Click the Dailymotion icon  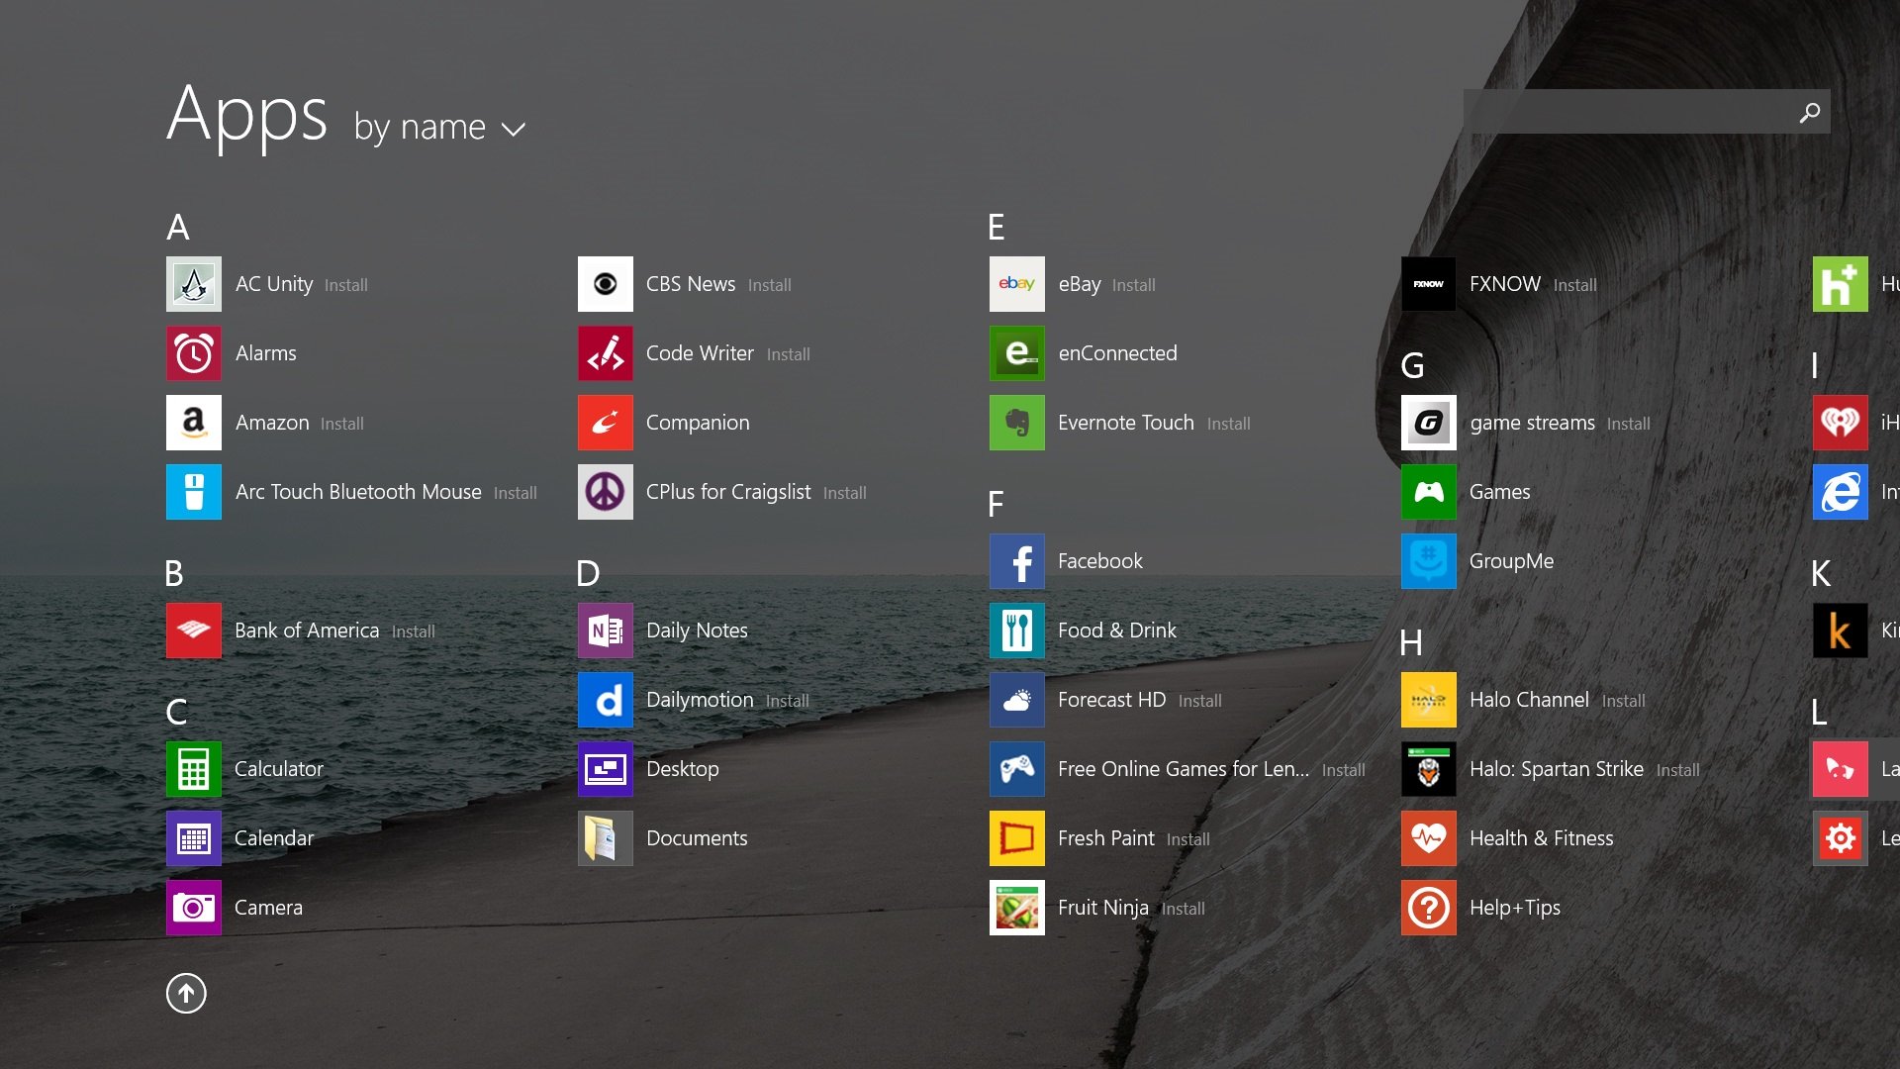click(606, 700)
